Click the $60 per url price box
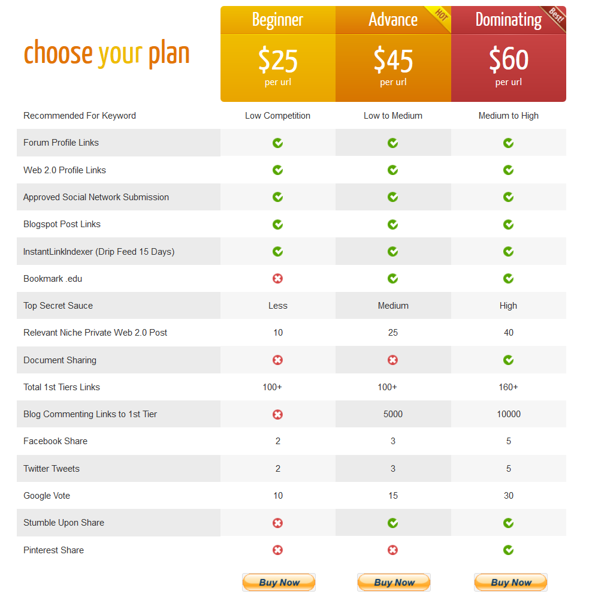Image resolution: width=589 pixels, height=606 pixels. [x=509, y=68]
